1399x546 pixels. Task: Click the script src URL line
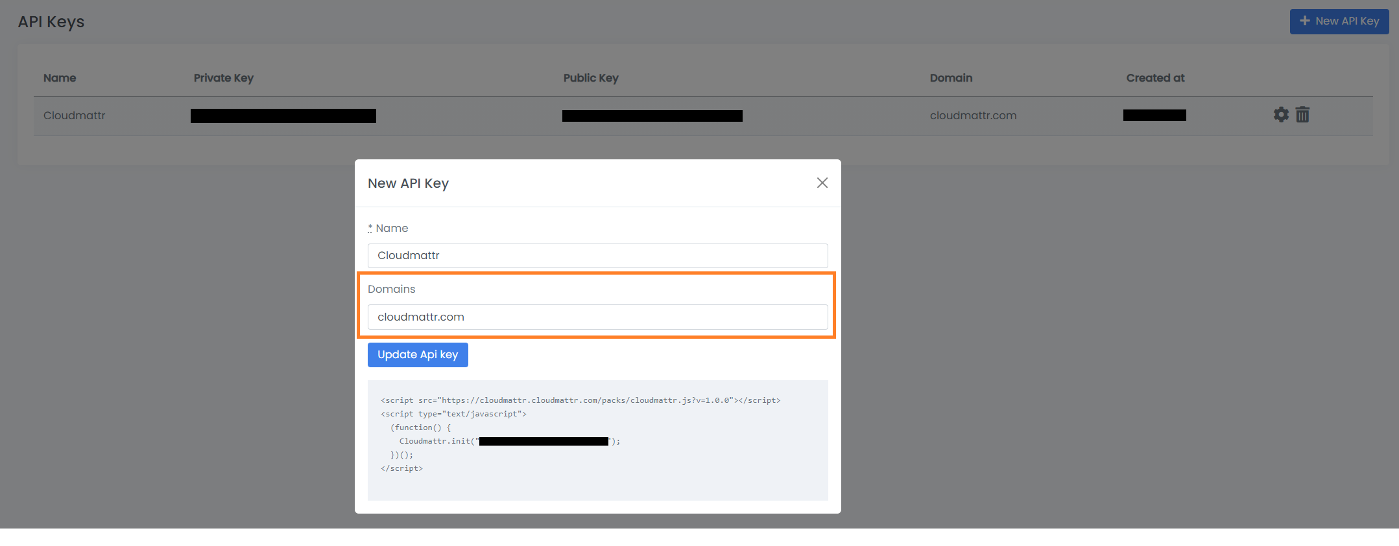pos(580,400)
